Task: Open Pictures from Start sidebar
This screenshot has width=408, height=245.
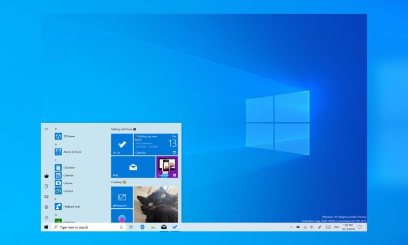Action: point(46,197)
